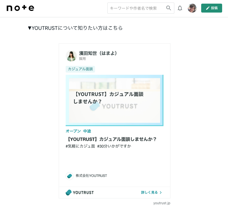
Task: Click the YOUTRUST logo in card footer
Action: coord(80,193)
